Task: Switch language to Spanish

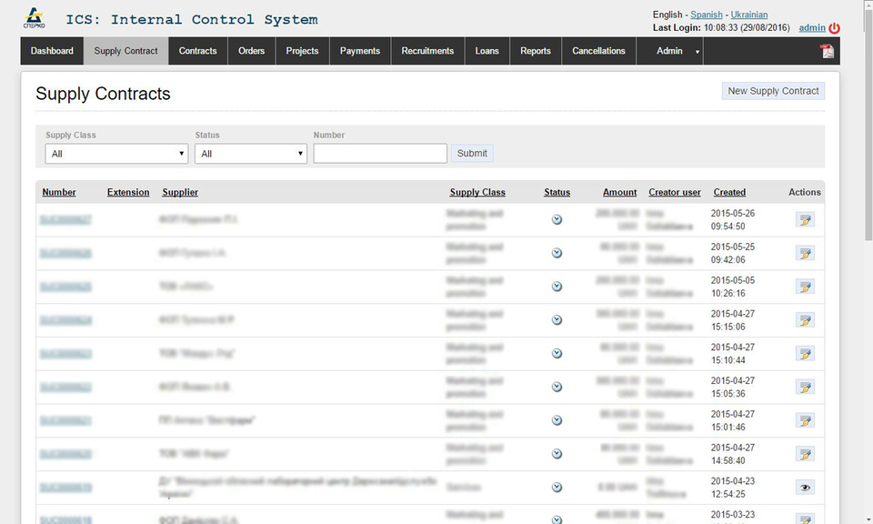Action: point(706,15)
